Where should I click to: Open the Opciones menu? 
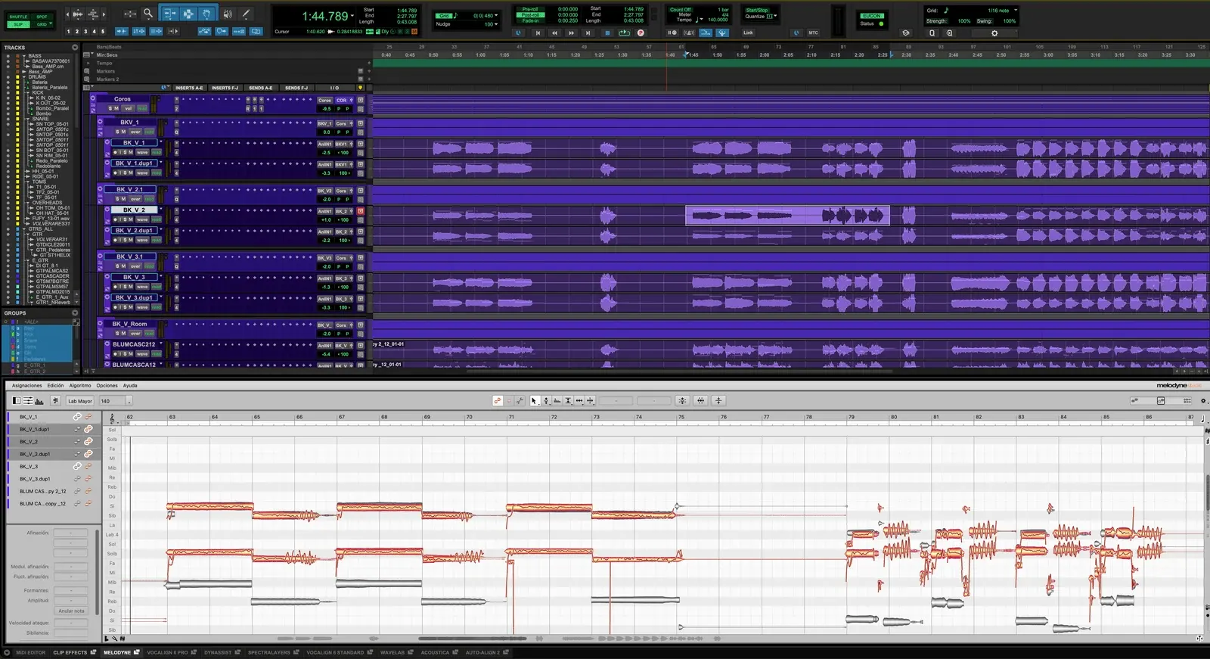[107, 386]
